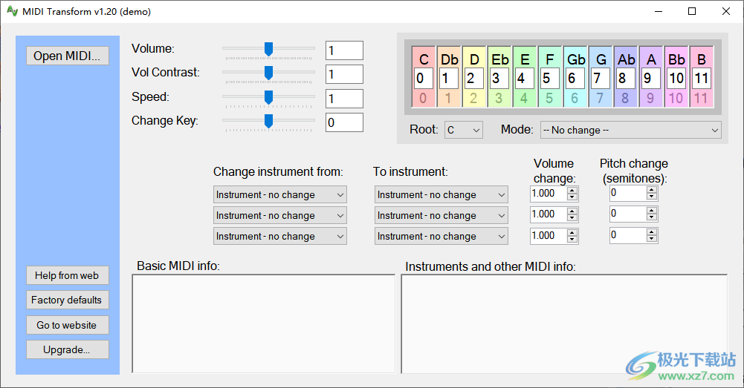Viewport: 744px width, 388px height.
Task: Click the Upgrade... button
Action: [x=68, y=349]
